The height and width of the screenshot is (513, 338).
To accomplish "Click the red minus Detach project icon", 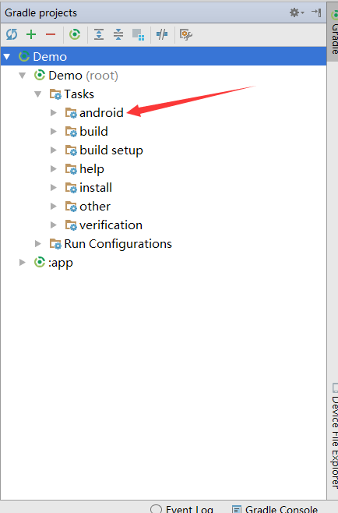I will [x=51, y=34].
